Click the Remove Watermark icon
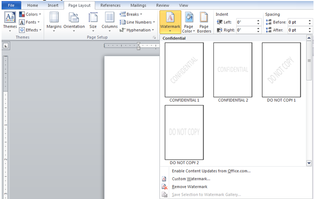The image size is (314, 199). point(165,187)
